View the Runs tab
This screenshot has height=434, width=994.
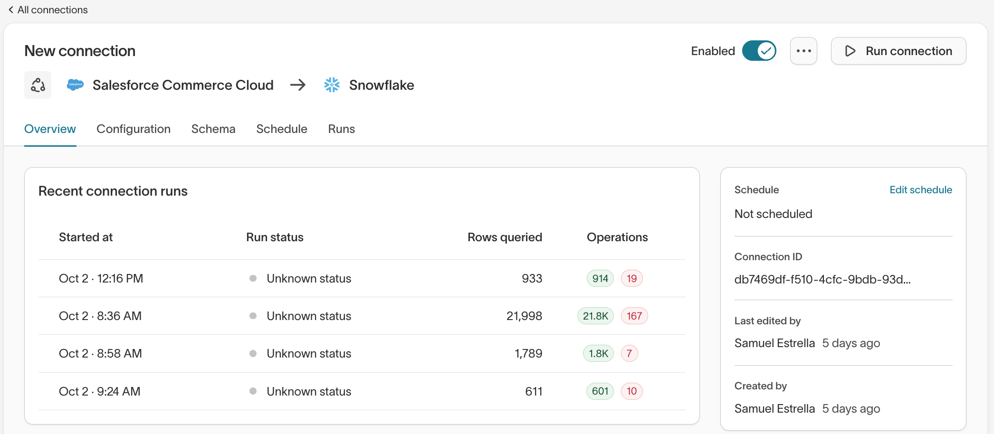[x=341, y=129]
